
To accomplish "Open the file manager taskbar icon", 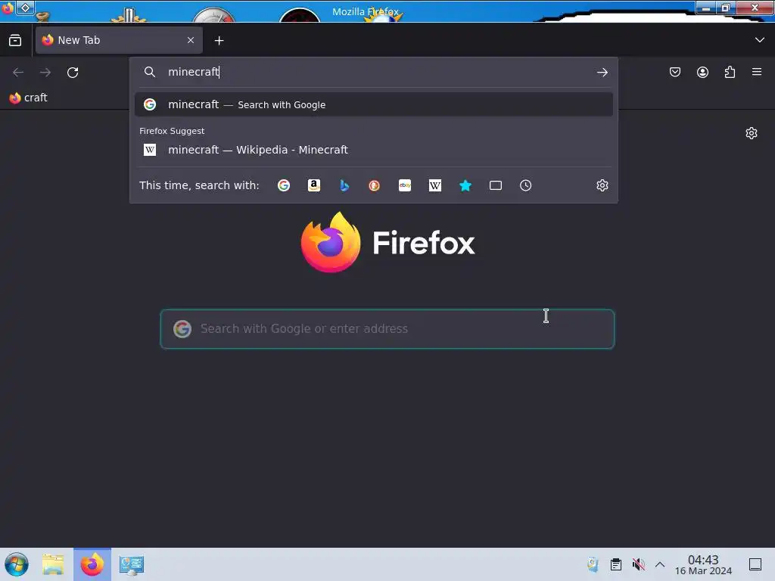I will [53, 564].
